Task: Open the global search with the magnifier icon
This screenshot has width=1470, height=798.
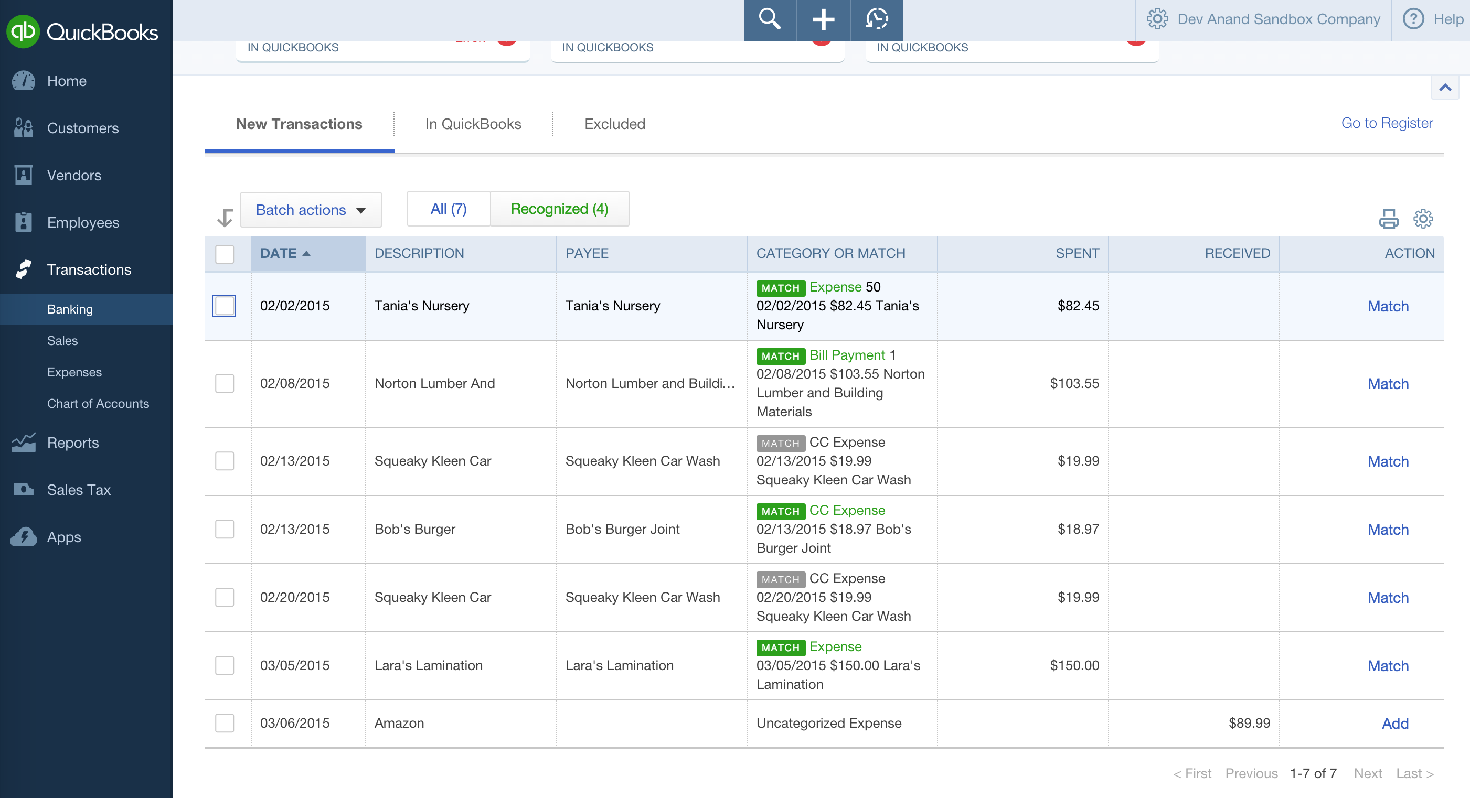Action: (x=769, y=19)
